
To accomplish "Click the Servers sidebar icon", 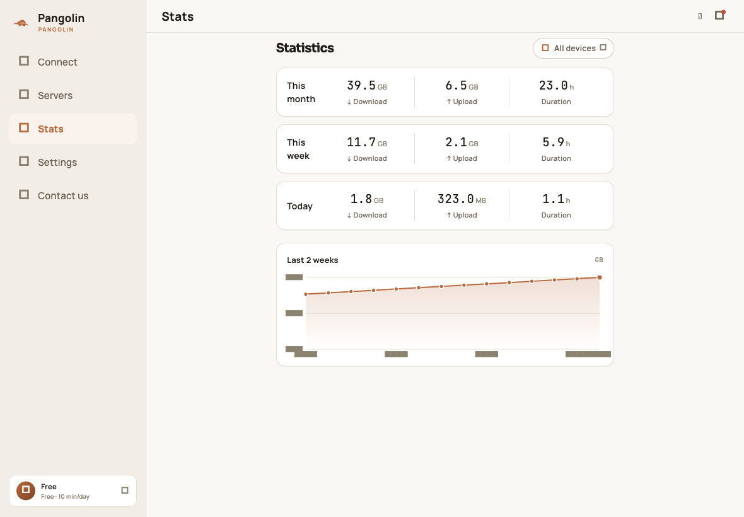I will point(24,95).
